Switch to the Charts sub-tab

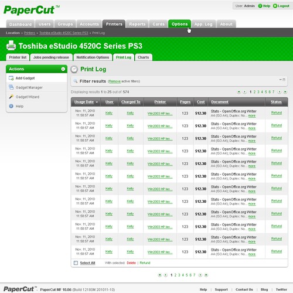point(143,57)
